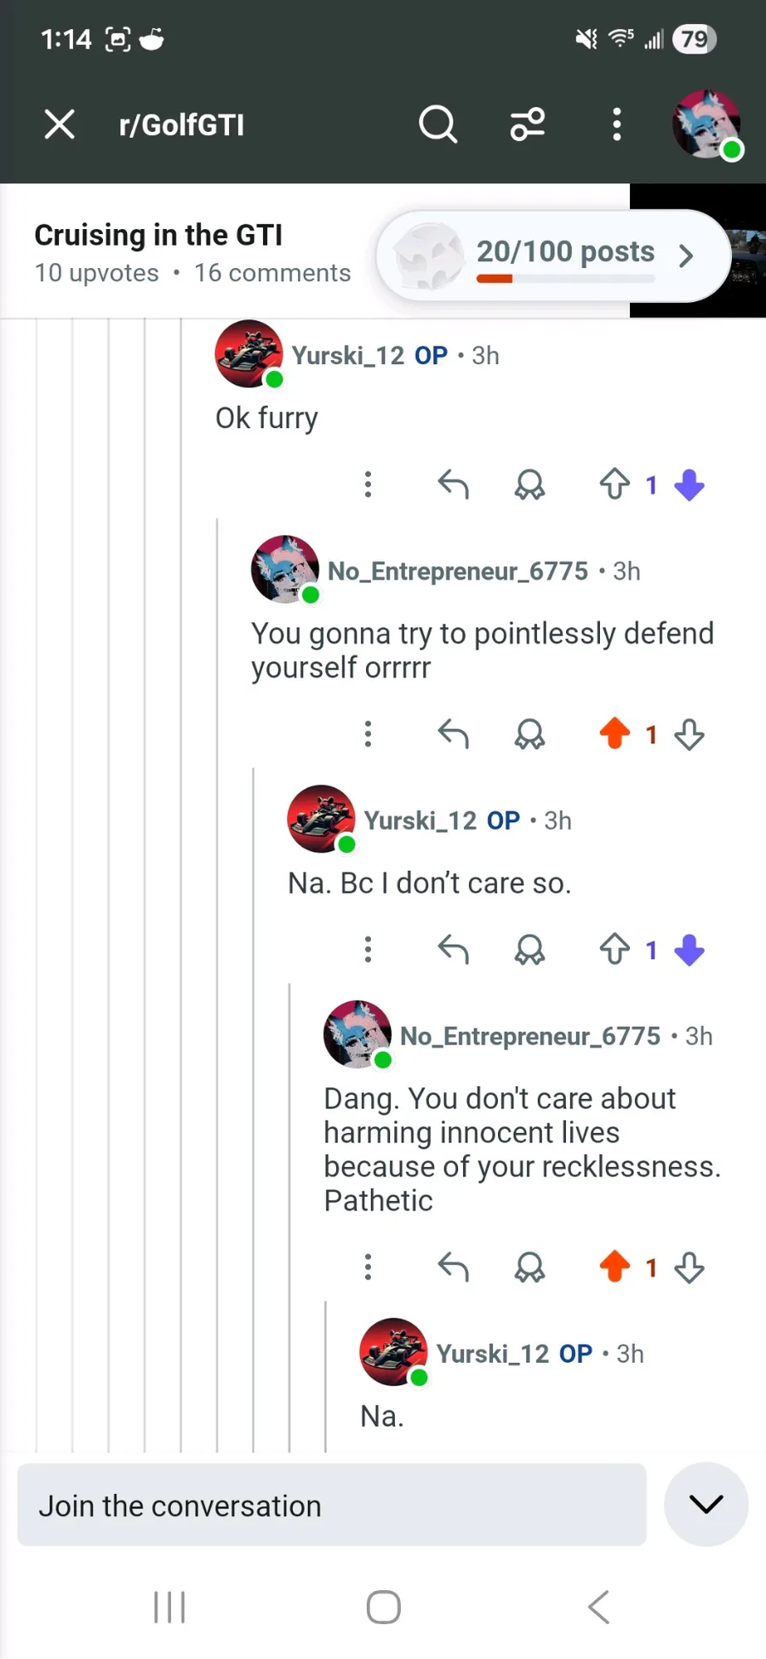Downvote the "Dang. You don't care" comment

pos(689,1268)
